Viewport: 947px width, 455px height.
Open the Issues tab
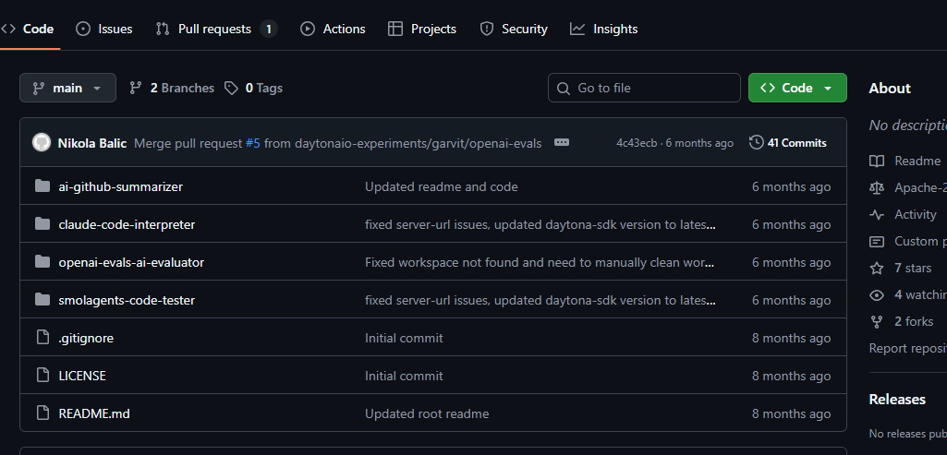[103, 29]
